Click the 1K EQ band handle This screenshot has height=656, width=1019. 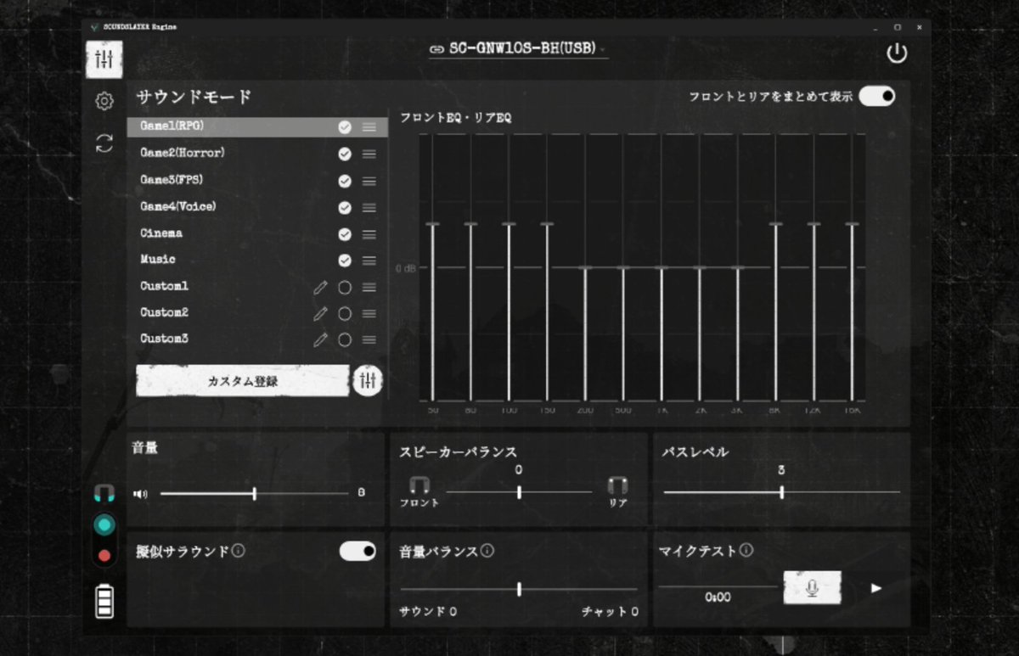[661, 268]
